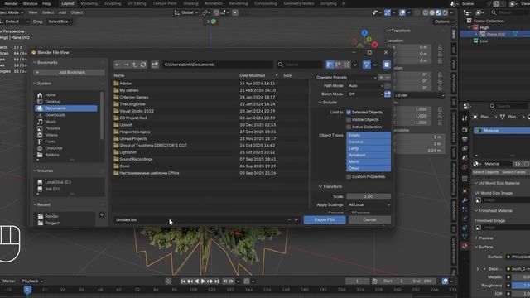Click current frame marker on timeline
This screenshot has width=530, height=298.
point(27,290)
